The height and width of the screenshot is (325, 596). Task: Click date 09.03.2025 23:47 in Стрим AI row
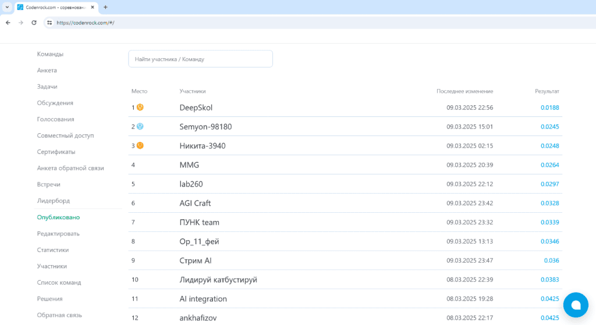[x=470, y=260]
